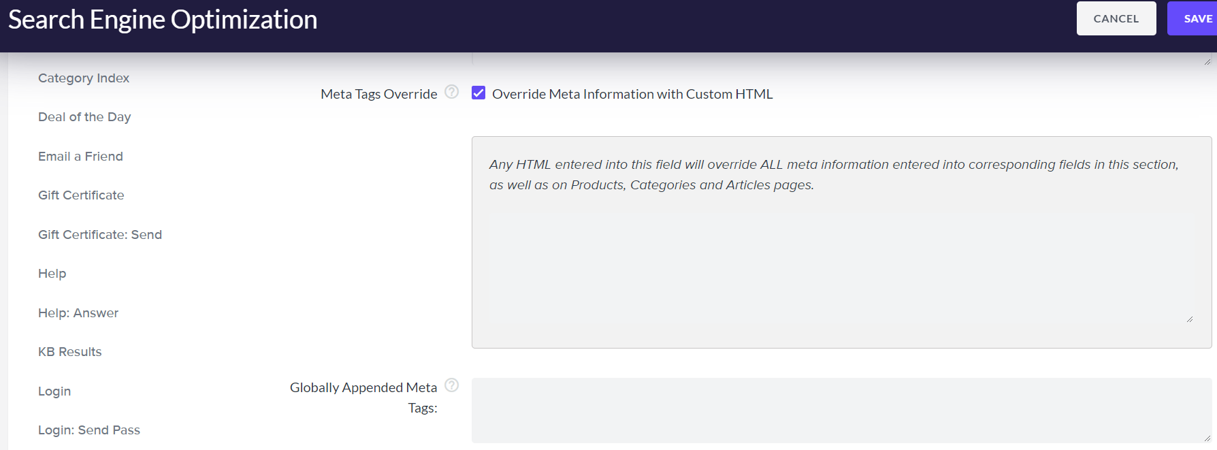Click the Cancel button
Image resolution: width=1217 pixels, height=450 pixels.
tap(1116, 18)
